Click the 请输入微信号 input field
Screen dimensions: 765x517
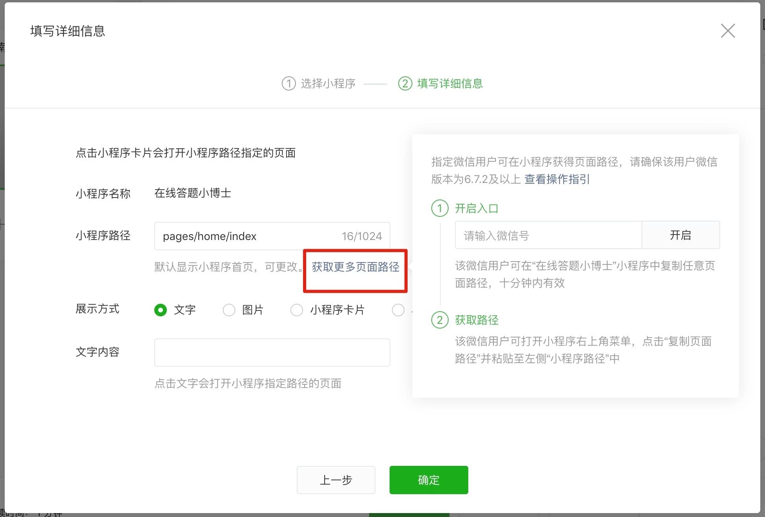pos(548,235)
